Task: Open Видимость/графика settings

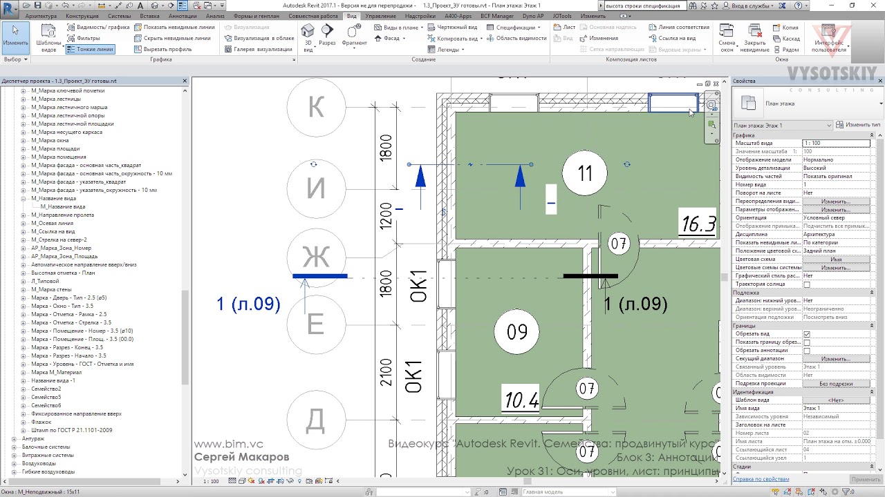Action: point(98,27)
